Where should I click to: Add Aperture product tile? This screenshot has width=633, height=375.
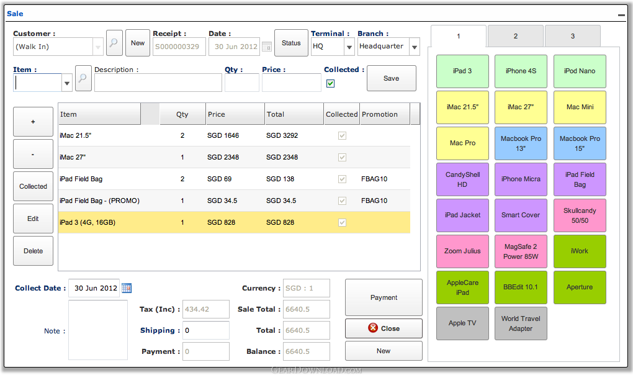click(580, 287)
